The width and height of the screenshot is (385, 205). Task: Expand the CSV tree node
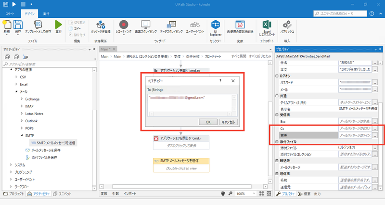(x=16, y=77)
